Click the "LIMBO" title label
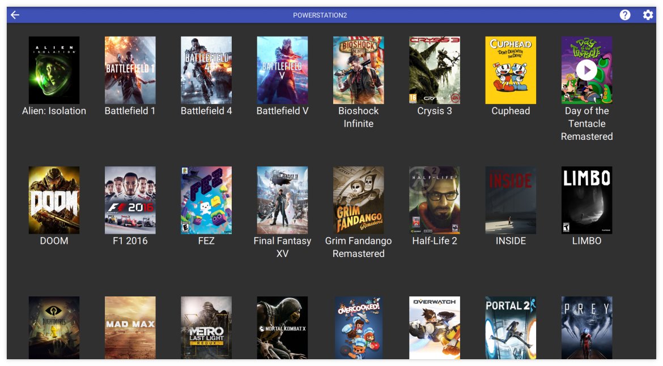 click(587, 241)
